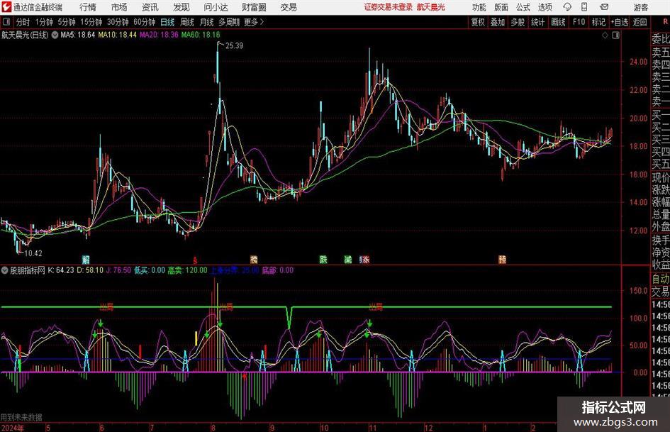Open F10 company info

(579, 22)
